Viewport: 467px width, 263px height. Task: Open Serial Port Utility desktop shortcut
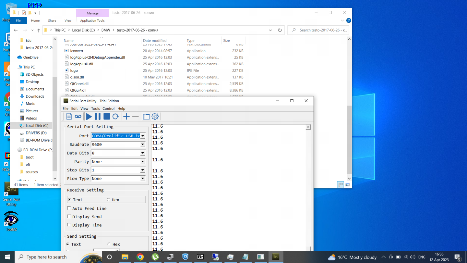tap(11, 194)
